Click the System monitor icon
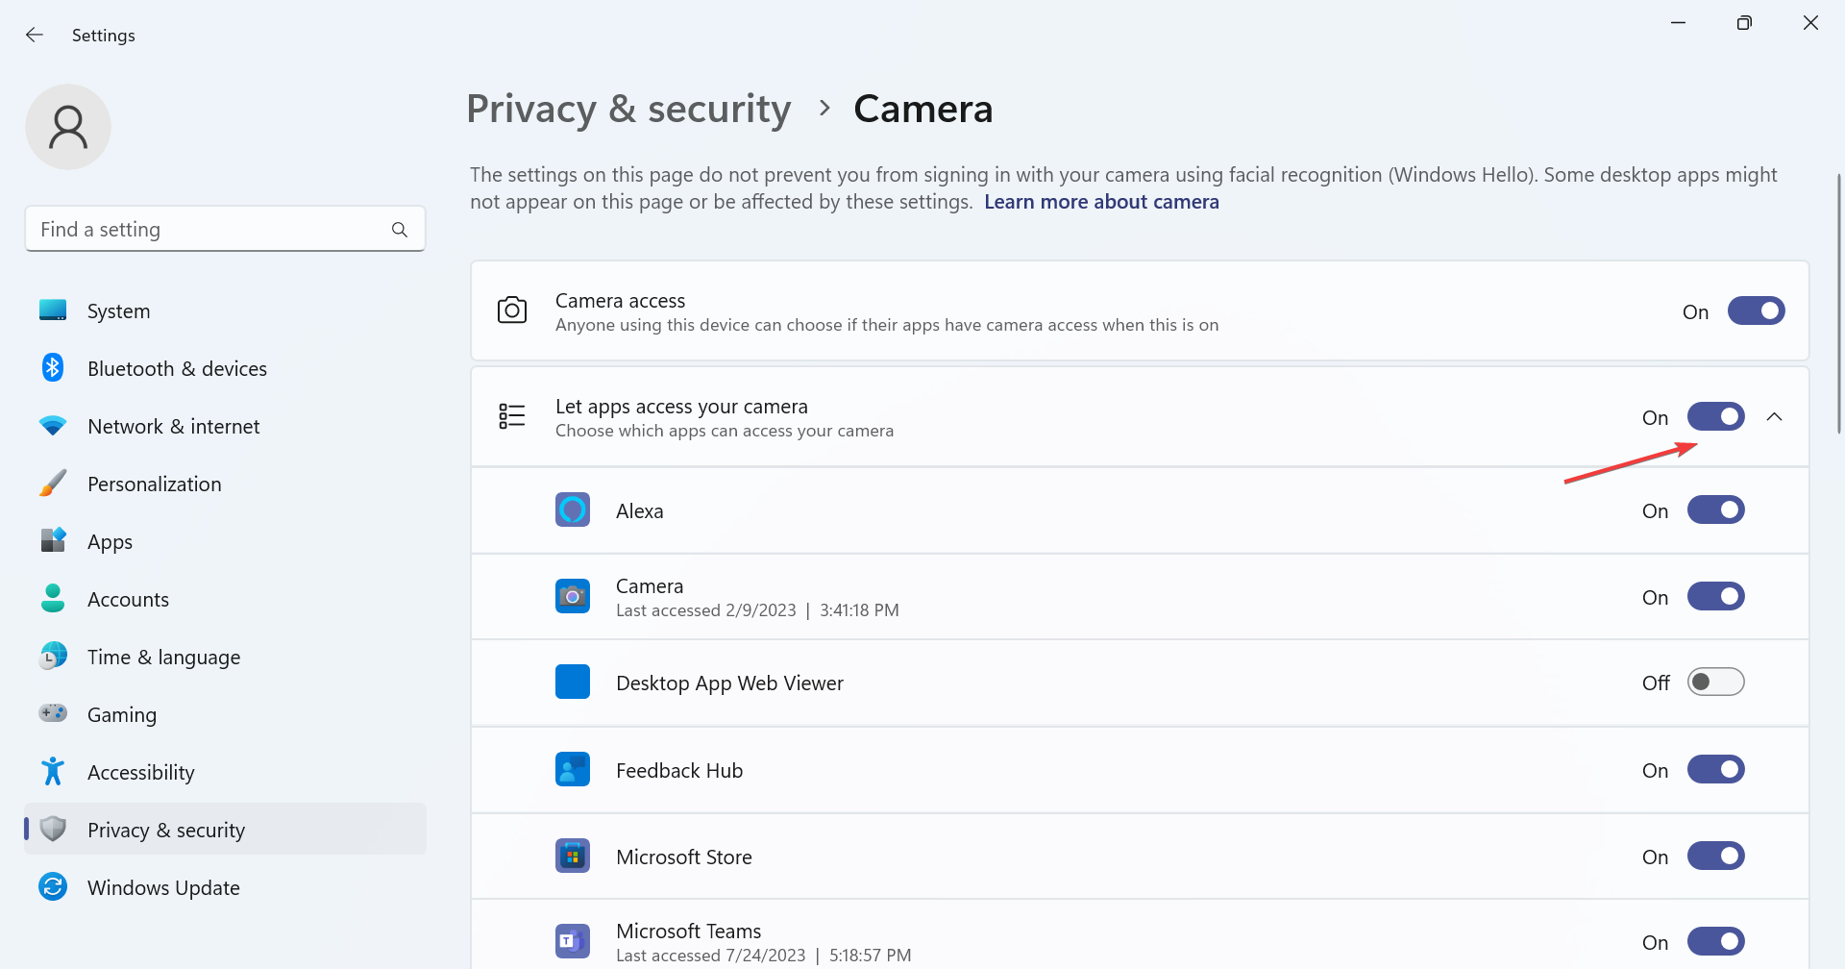 (x=53, y=311)
